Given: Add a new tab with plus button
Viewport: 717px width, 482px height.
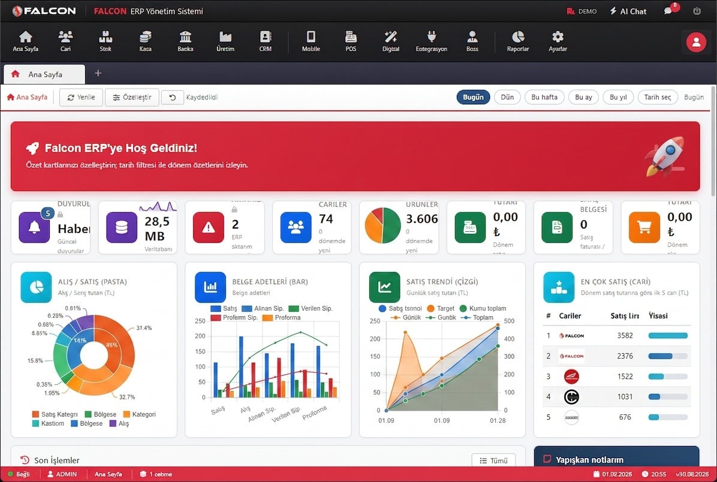Looking at the screenshot, I should pyautogui.click(x=98, y=73).
